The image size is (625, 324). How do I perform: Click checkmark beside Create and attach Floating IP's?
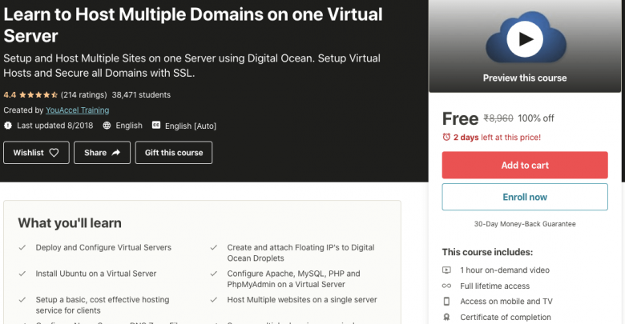tap(214, 247)
